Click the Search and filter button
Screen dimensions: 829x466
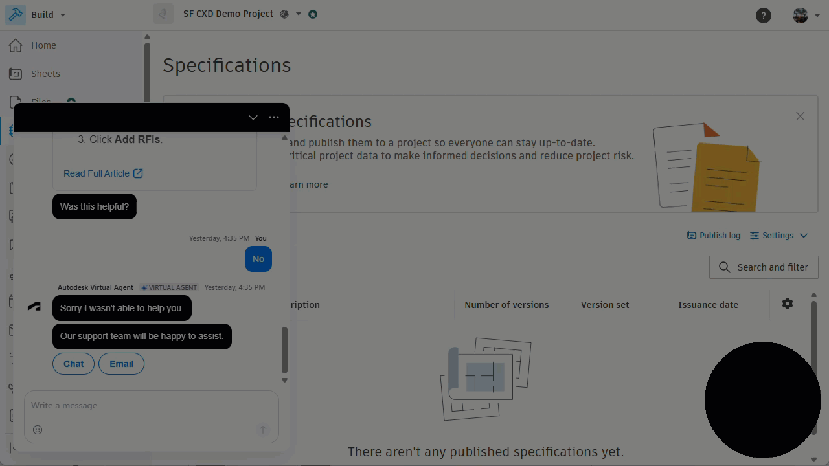pyautogui.click(x=764, y=267)
